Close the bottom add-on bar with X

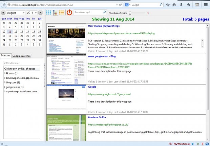pyautogui.click(x=2, y=144)
